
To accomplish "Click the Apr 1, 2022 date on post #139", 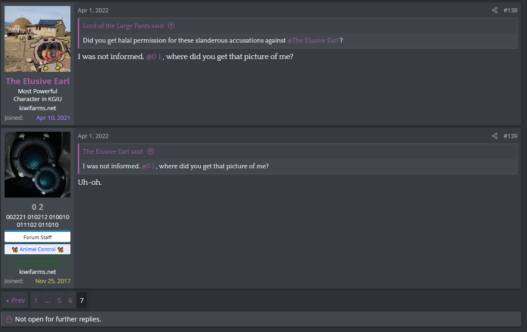I will (x=93, y=136).
